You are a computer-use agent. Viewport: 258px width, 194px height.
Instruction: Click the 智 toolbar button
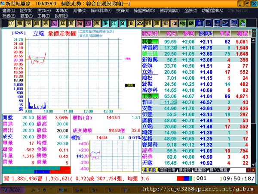pyautogui.click(x=97, y=23)
